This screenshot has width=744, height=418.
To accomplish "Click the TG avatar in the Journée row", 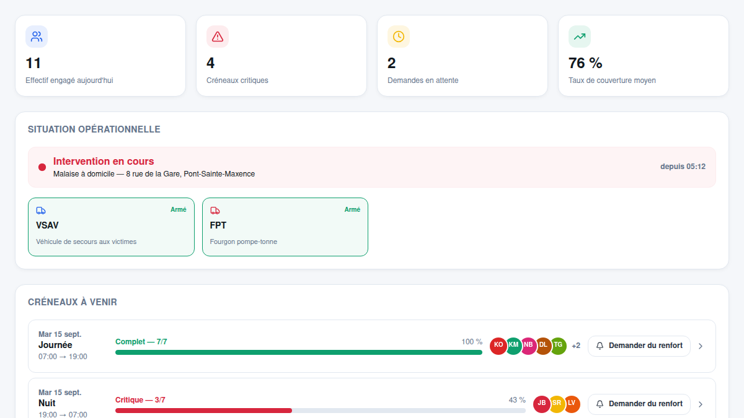I will click(x=558, y=346).
